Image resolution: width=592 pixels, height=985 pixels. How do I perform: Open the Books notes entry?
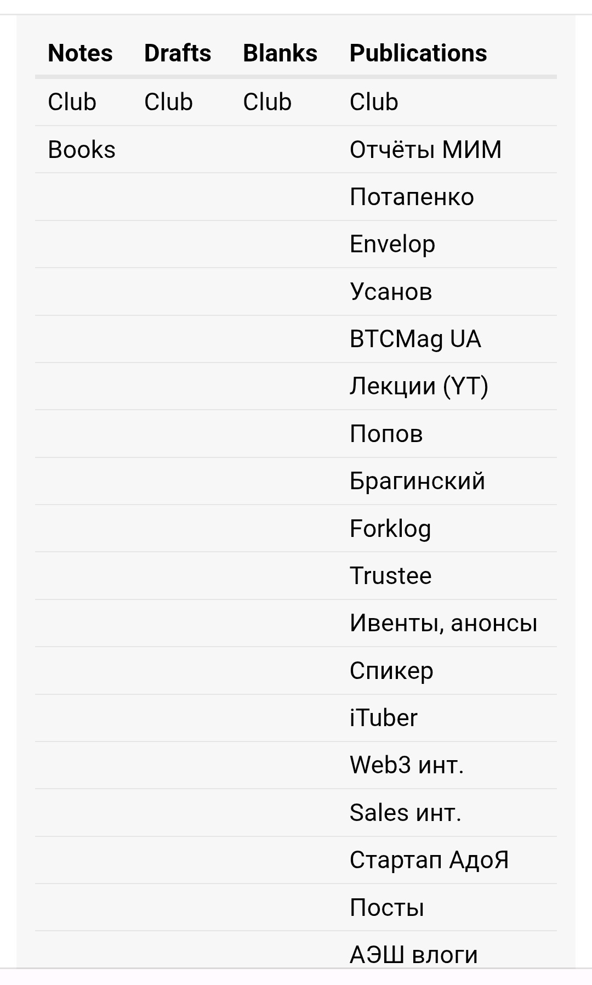point(82,150)
